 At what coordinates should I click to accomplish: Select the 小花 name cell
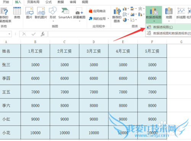pos(10,133)
